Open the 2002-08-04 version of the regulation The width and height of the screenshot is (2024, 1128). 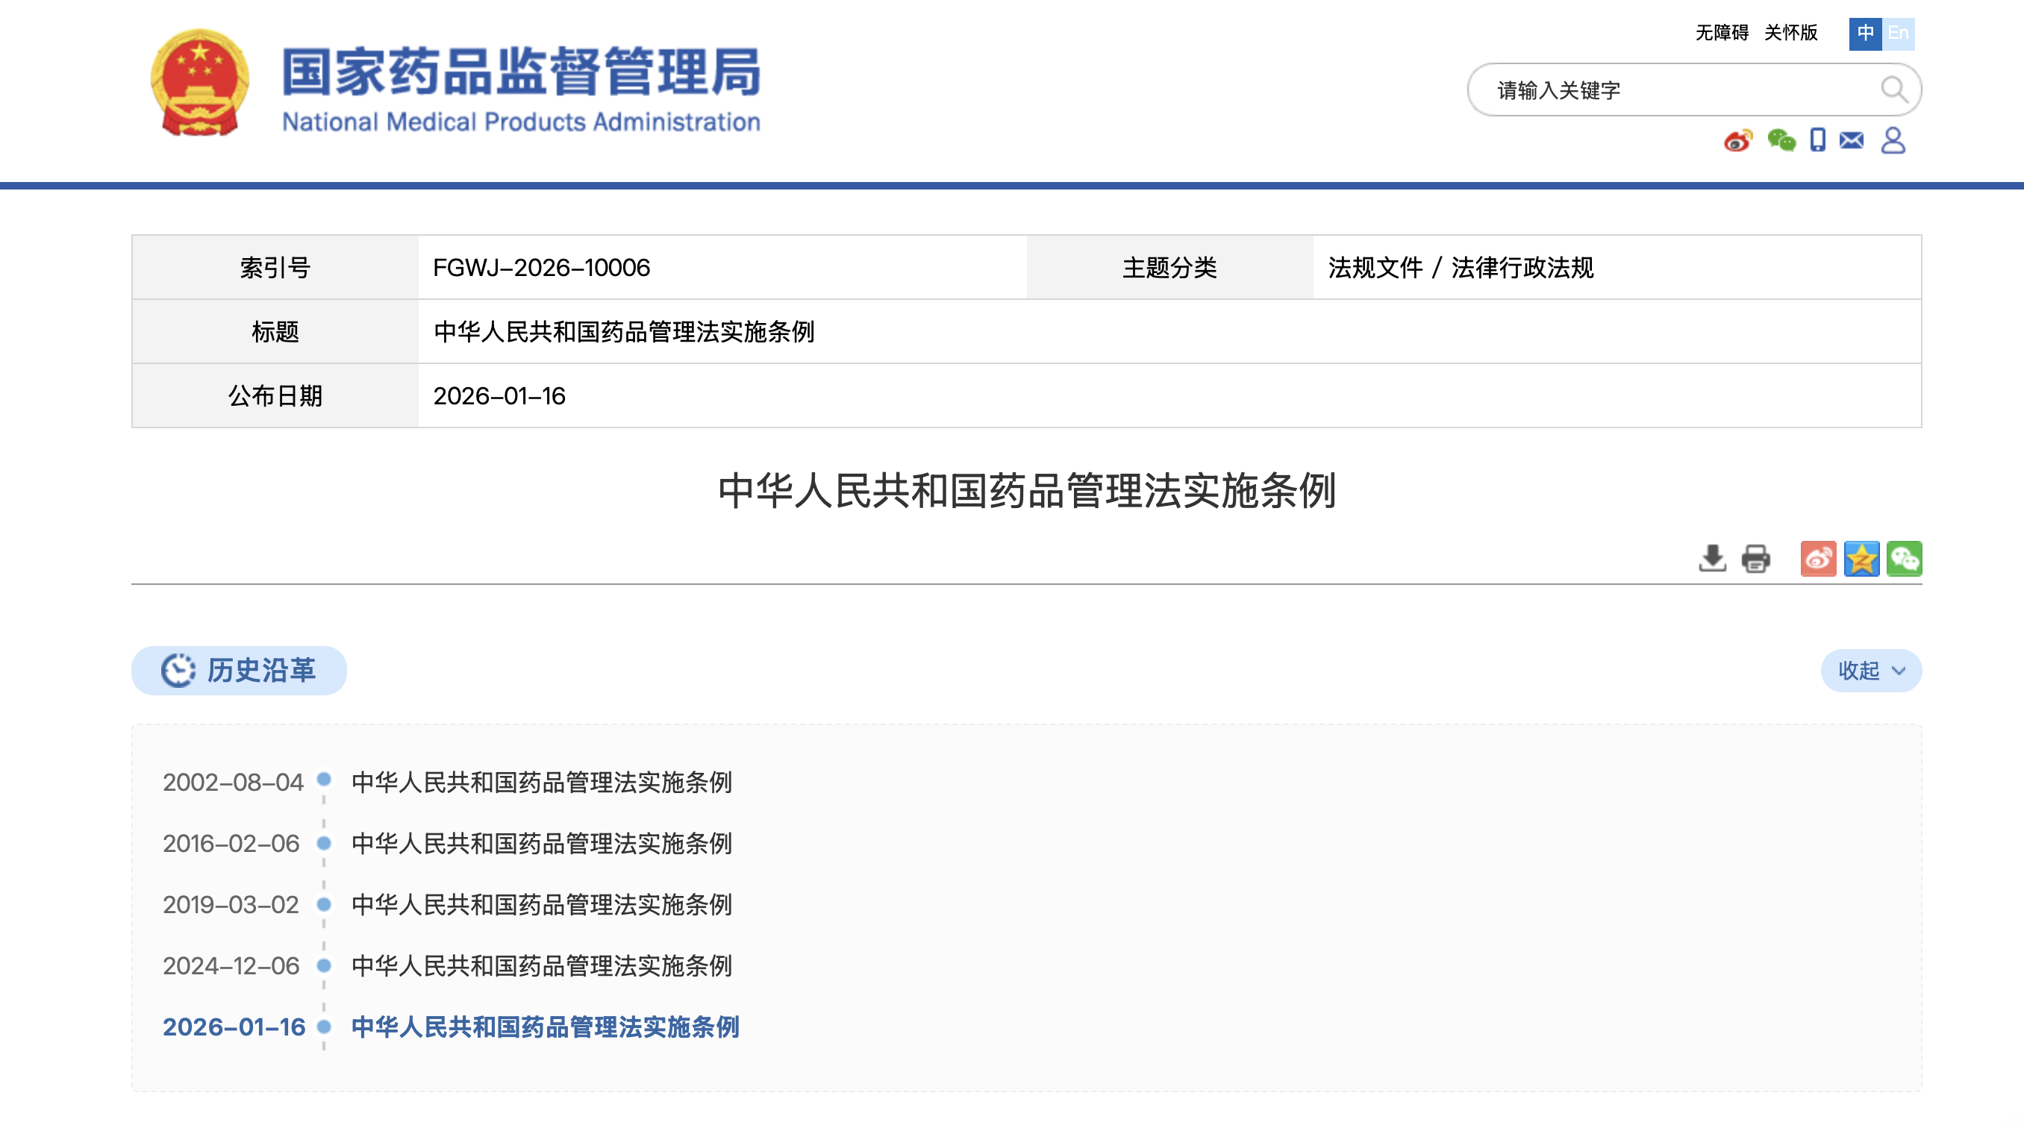(541, 782)
